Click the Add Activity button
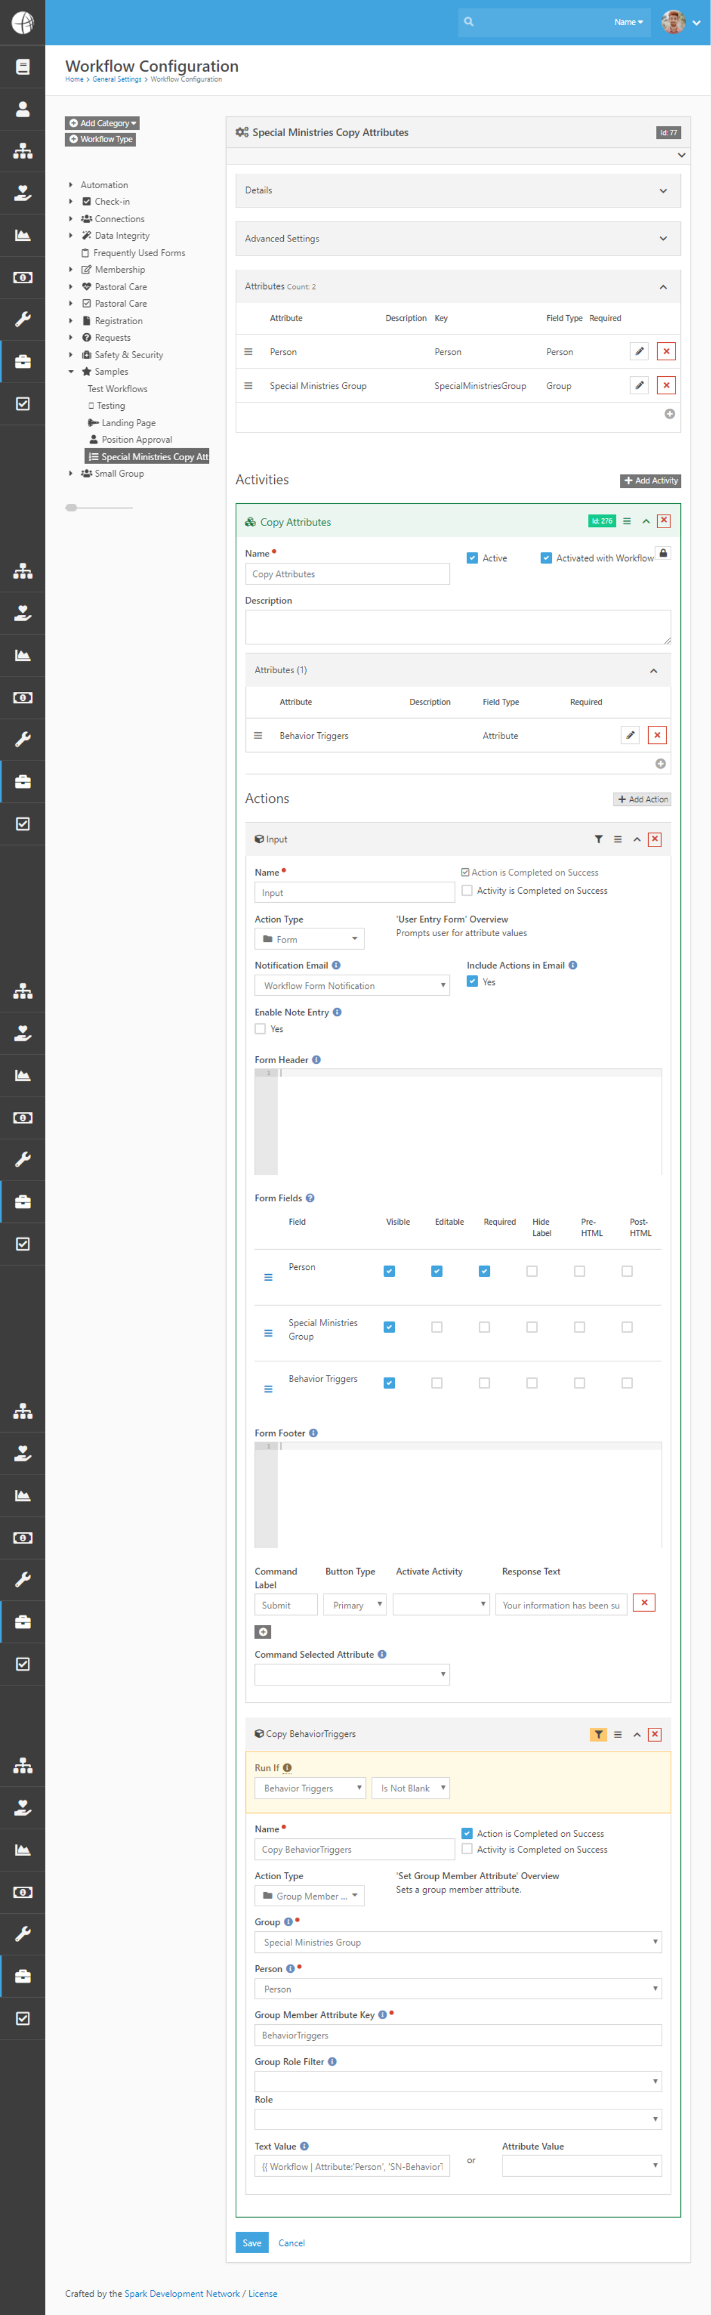The width and height of the screenshot is (711, 2315). point(650,481)
